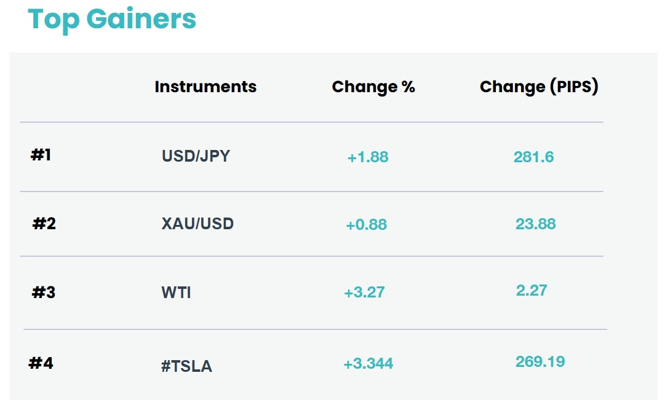Viewport: 665px width, 413px height.
Task: Click the +1.88 percent change value
Action: 368,157
